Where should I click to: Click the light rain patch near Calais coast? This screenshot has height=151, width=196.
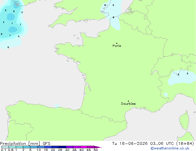[115, 23]
